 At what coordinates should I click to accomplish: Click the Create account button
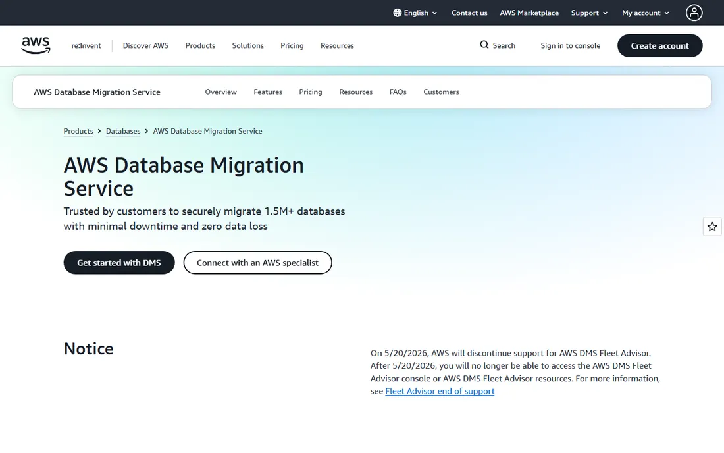[x=659, y=45]
